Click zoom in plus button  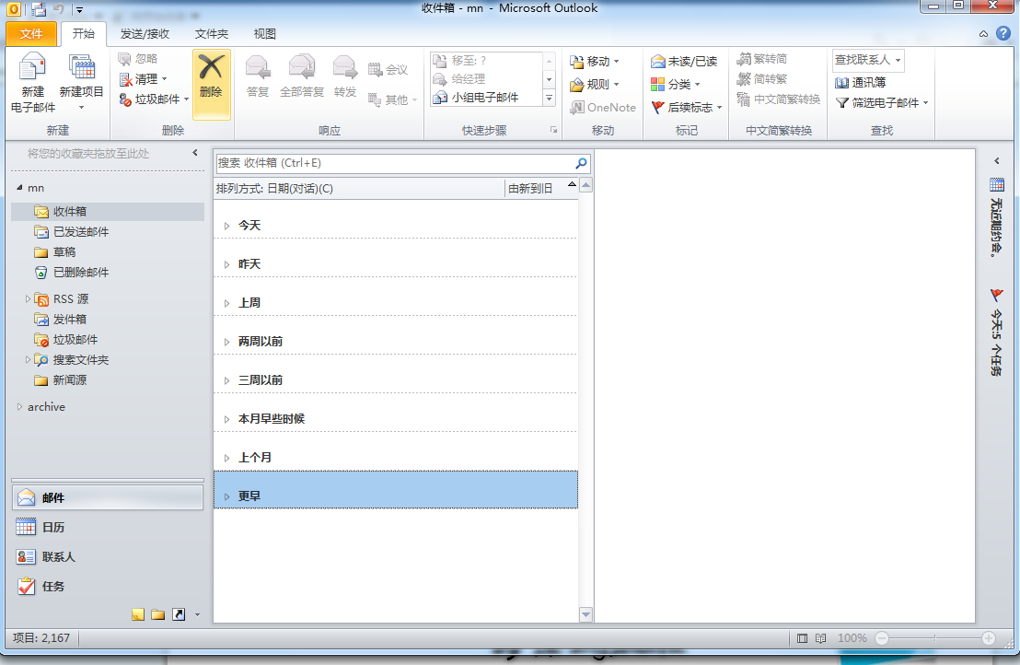[x=989, y=638]
